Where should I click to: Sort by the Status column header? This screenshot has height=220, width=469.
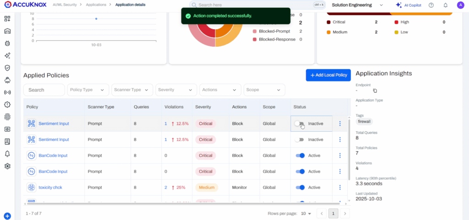tap(300, 107)
